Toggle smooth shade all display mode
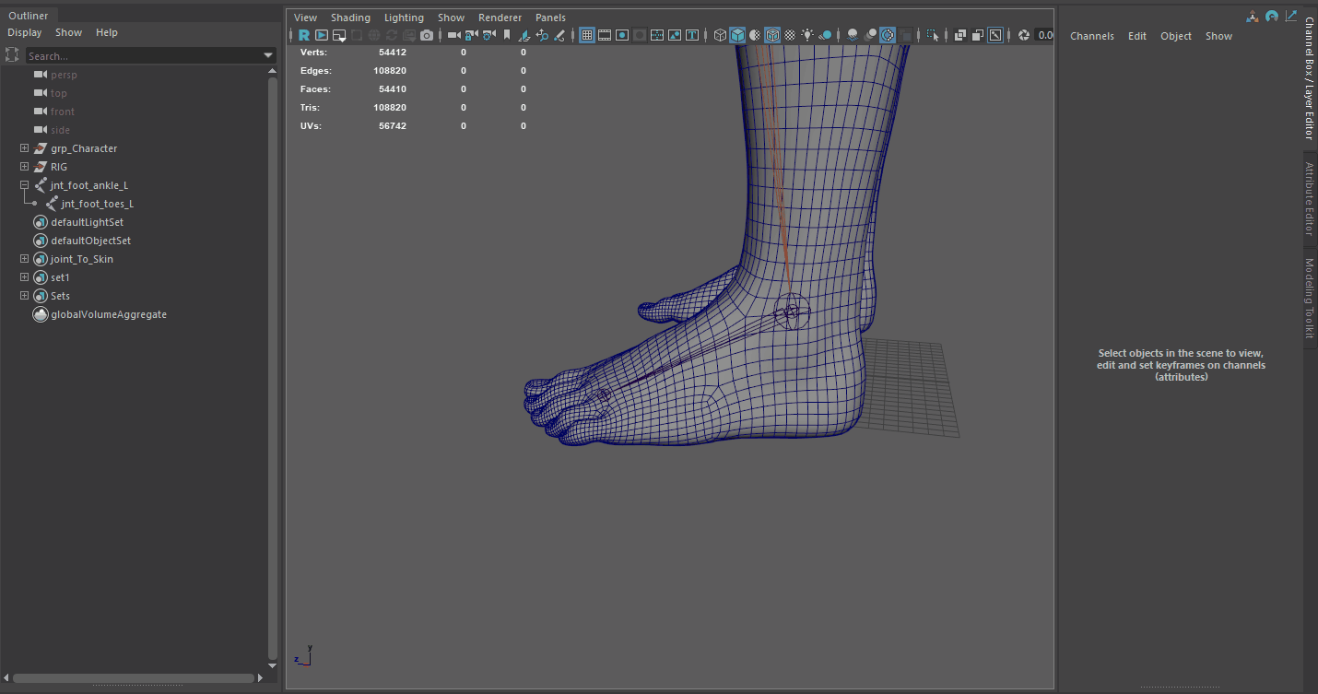Viewport: 1318px width, 694px height. [x=737, y=35]
